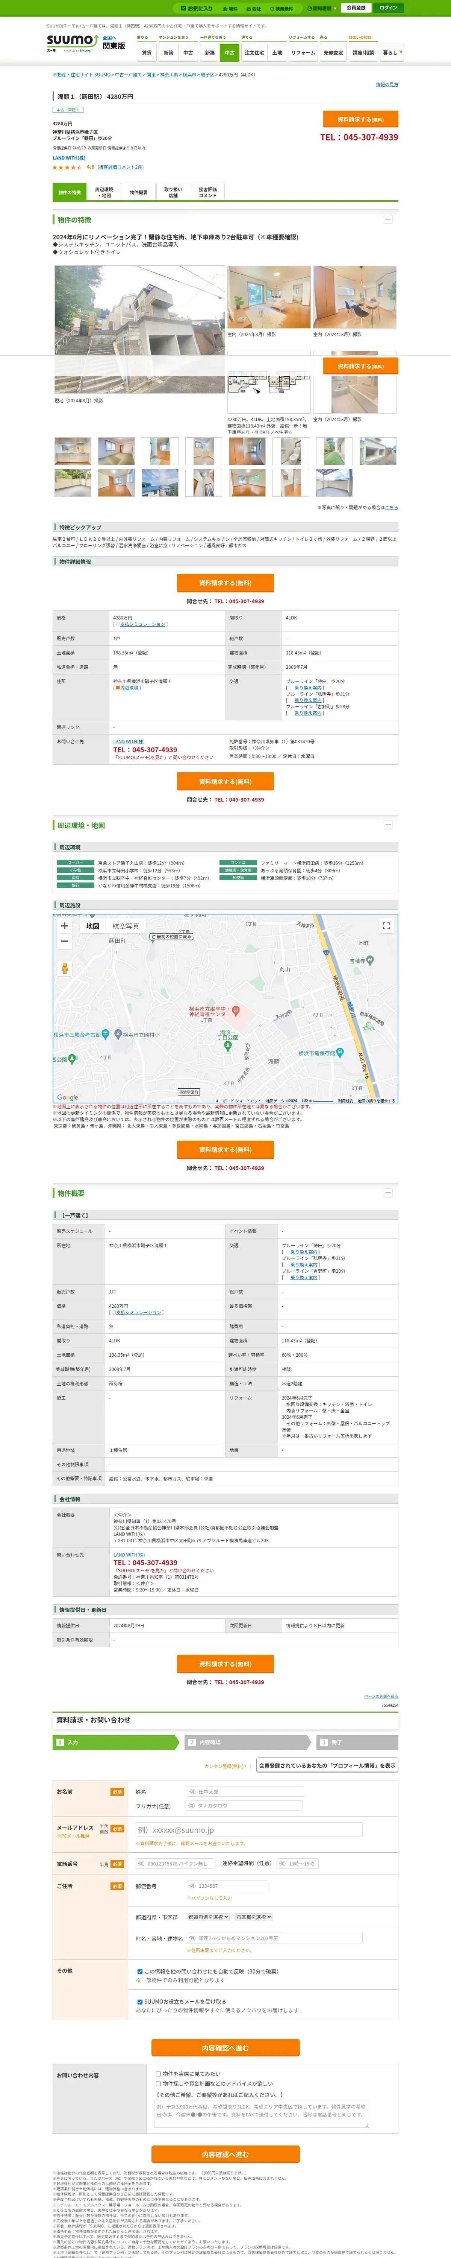Focus メールアドレス email input field
Screen dimensions: 451x2258
pyautogui.click(x=249, y=1829)
